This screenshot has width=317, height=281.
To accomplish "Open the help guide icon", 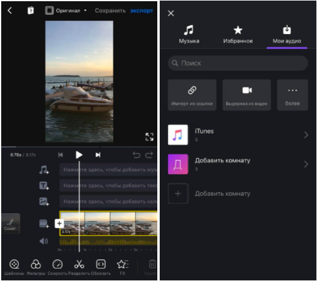I will click(31, 10).
